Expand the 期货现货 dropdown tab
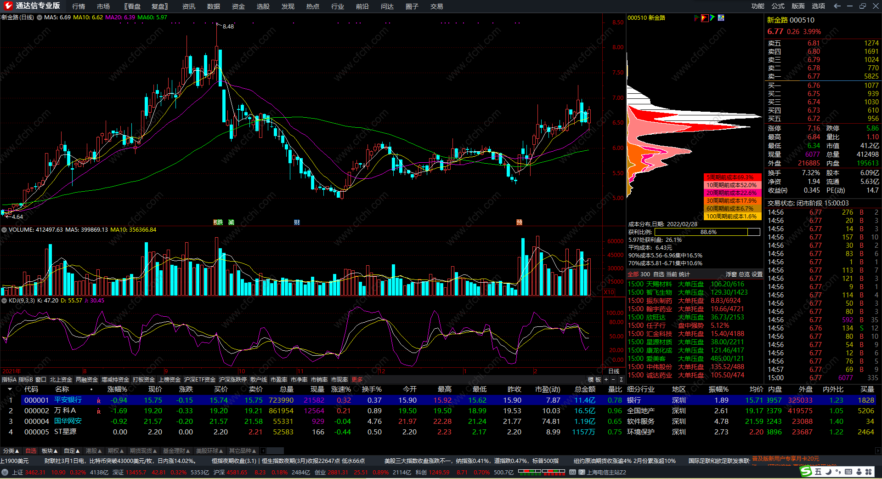This screenshot has height=479, width=882. pos(143,451)
